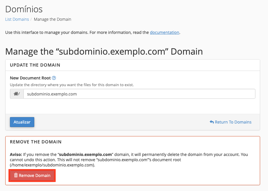Click the Manage the Domain breadcrumb entry

52,19
